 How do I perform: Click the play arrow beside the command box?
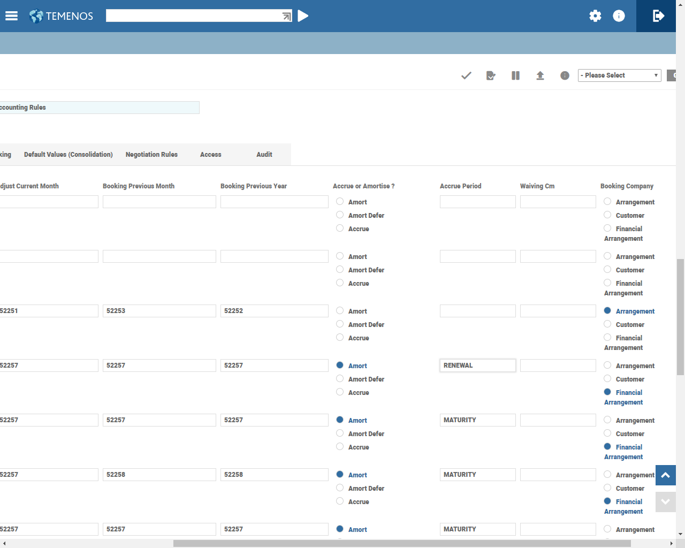303,16
